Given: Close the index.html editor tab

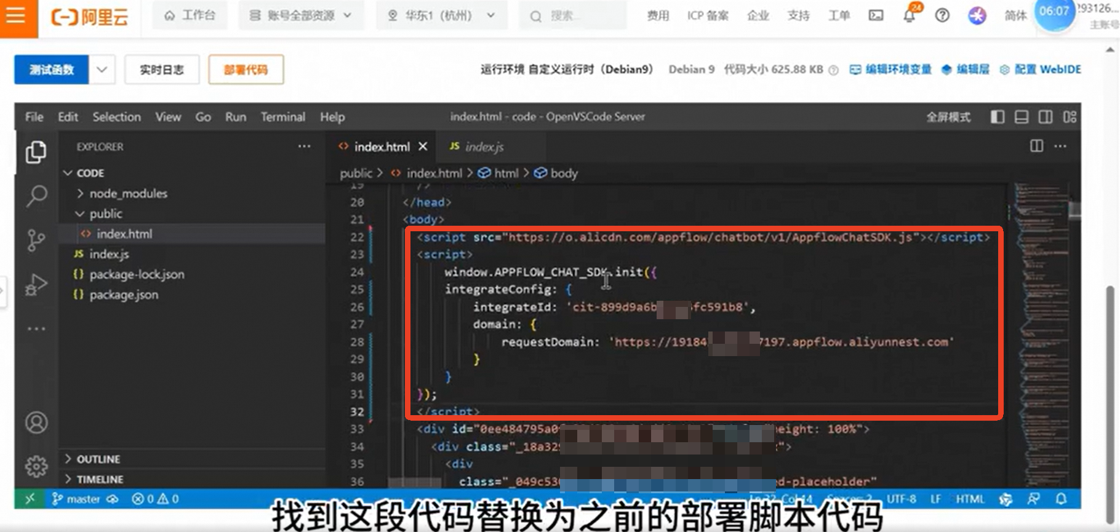Looking at the screenshot, I should coord(423,146).
